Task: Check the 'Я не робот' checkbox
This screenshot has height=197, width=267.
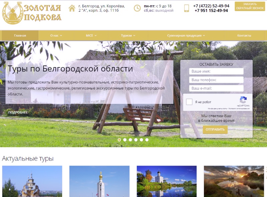Action: [x=189, y=102]
